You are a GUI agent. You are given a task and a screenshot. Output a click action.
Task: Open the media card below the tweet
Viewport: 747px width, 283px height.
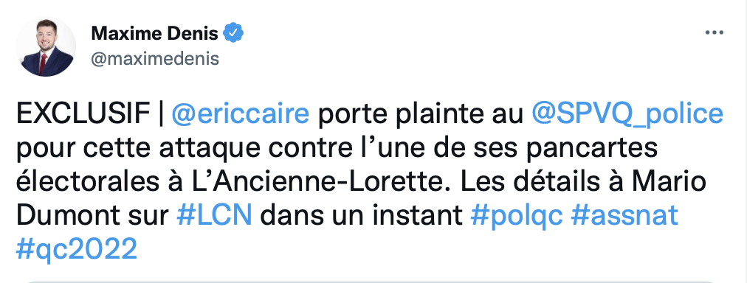point(369,281)
